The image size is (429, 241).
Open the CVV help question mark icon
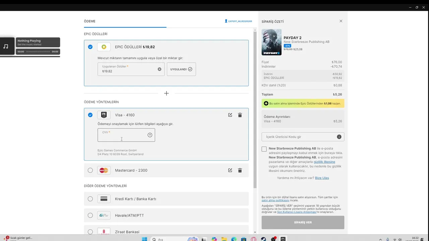pos(150,135)
